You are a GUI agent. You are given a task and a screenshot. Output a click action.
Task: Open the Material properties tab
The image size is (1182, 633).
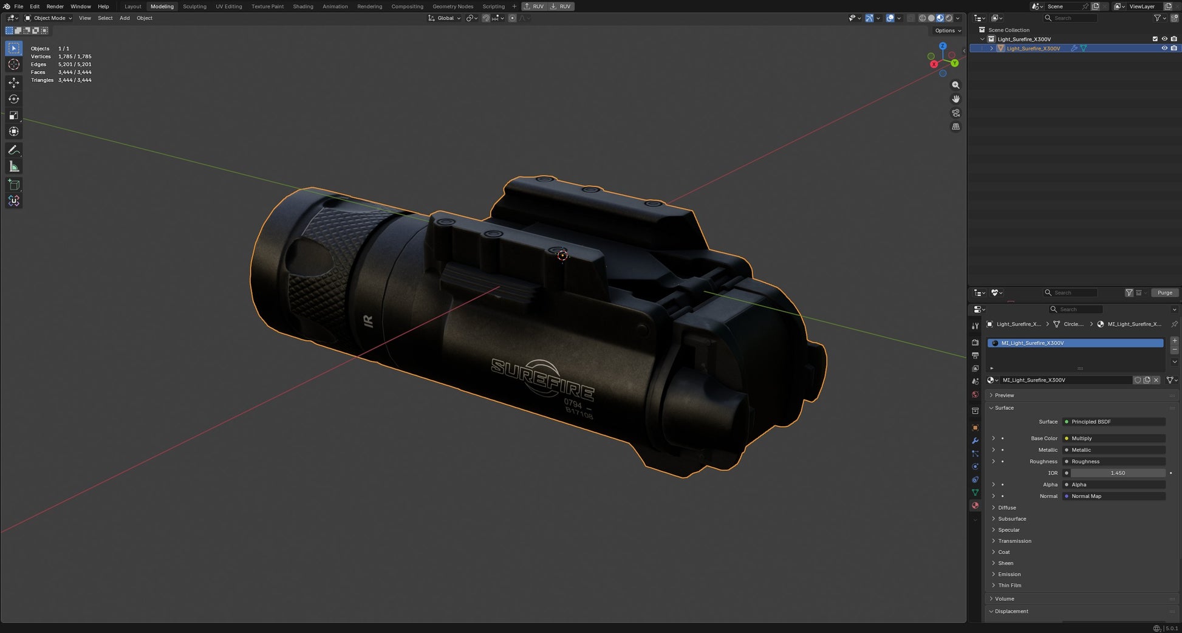[x=975, y=505]
